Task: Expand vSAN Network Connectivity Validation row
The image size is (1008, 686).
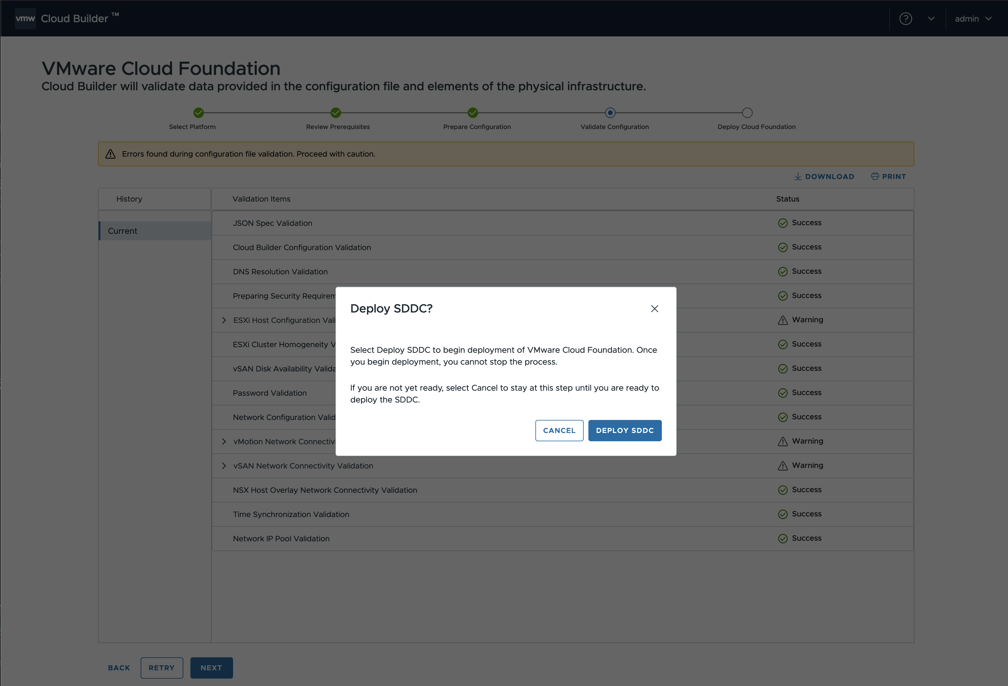Action: [224, 466]
